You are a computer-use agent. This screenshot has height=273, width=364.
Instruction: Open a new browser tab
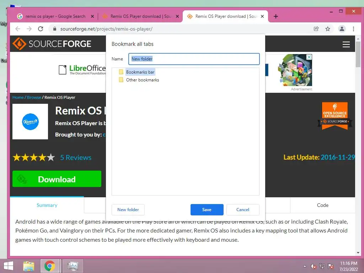(x=276, y=16)
